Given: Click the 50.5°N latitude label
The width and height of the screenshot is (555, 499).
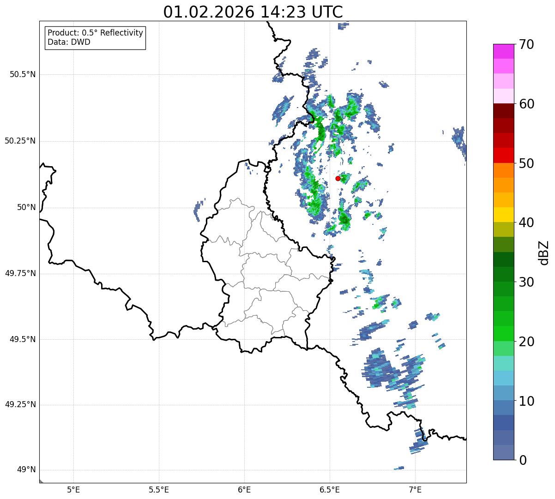Looking at the screenshot, I should (23, 74).
